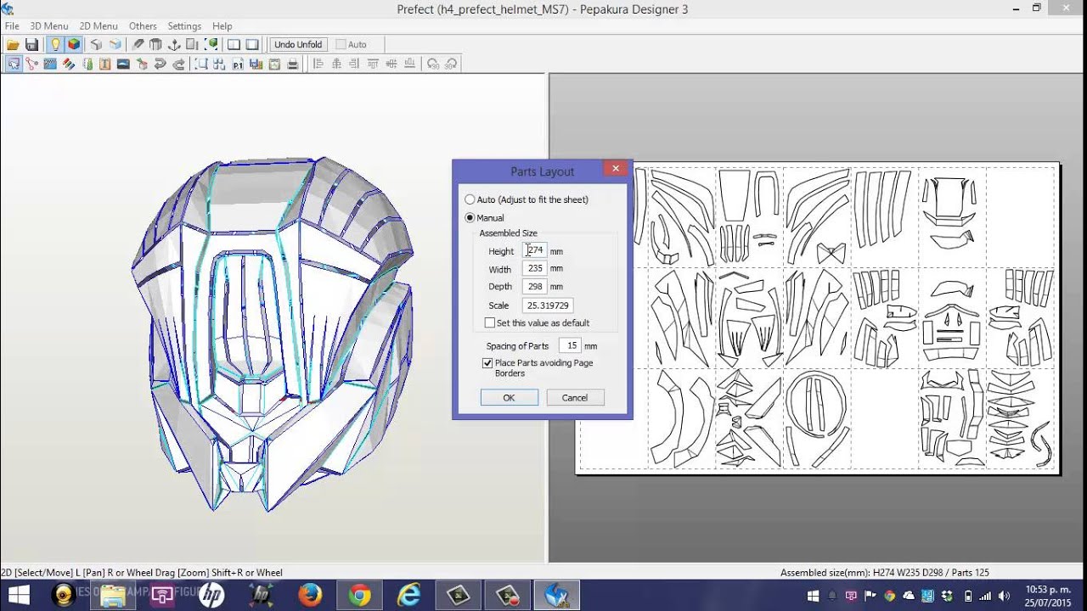Select the text input T tool
The image size is (1087, 611).
105,64
